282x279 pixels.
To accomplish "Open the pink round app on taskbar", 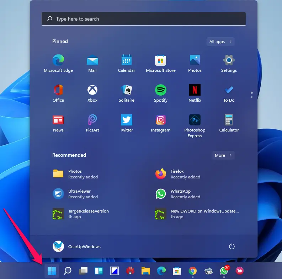I will [x=240, y=271].
